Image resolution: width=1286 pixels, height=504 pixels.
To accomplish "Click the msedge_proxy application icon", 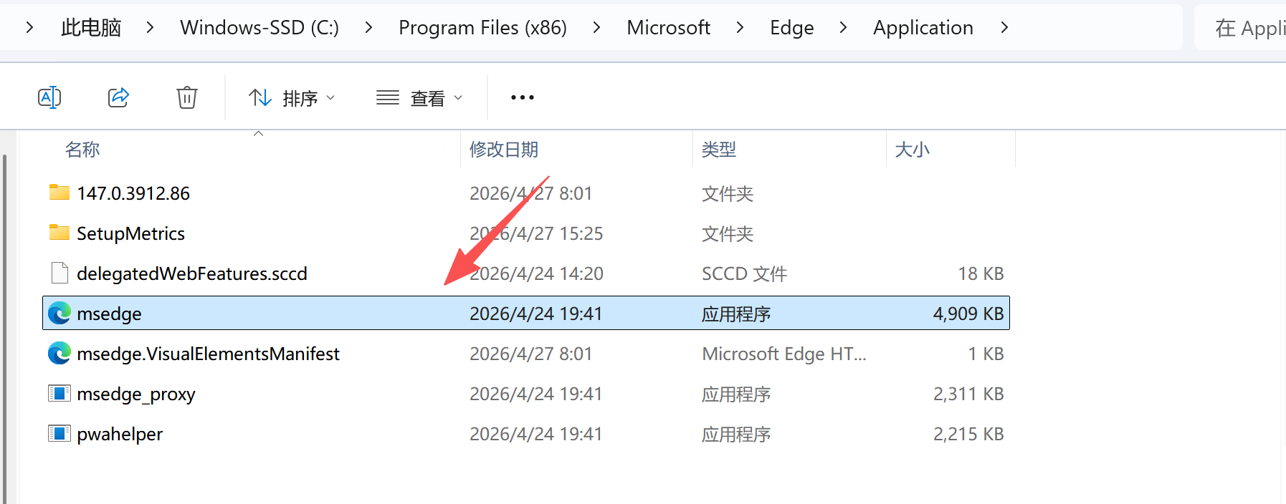I will point(59,393).
